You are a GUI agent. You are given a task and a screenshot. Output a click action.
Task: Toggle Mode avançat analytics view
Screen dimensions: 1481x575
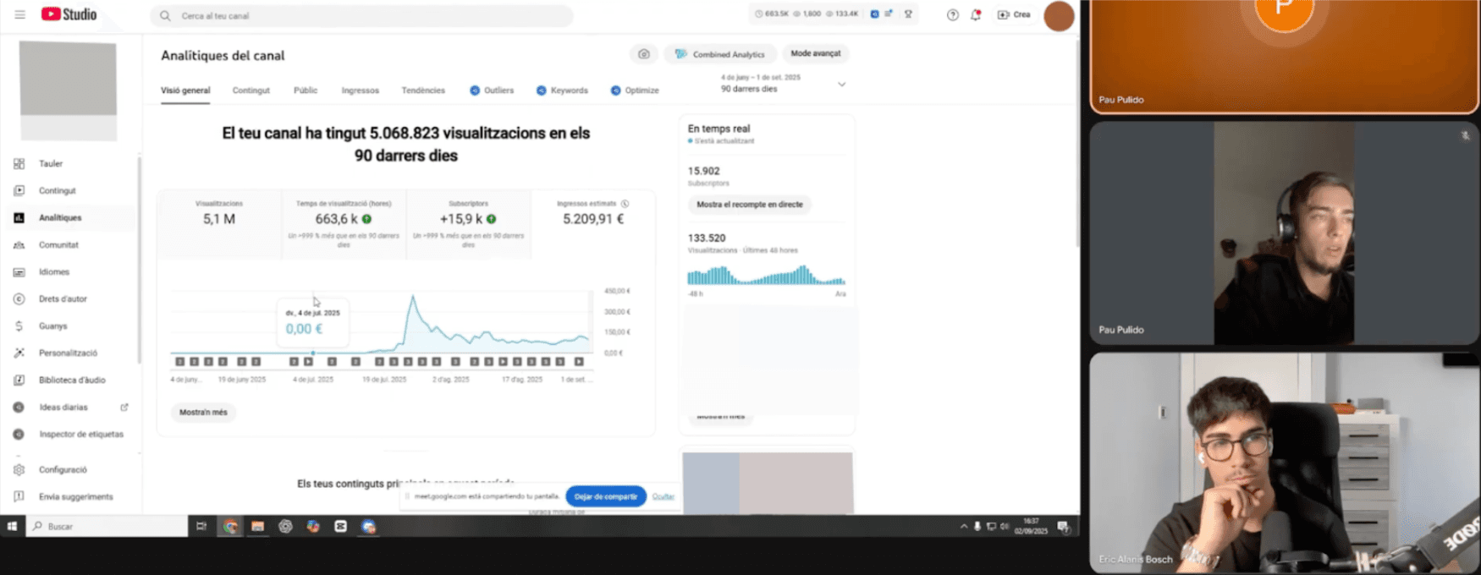point(815,54)
